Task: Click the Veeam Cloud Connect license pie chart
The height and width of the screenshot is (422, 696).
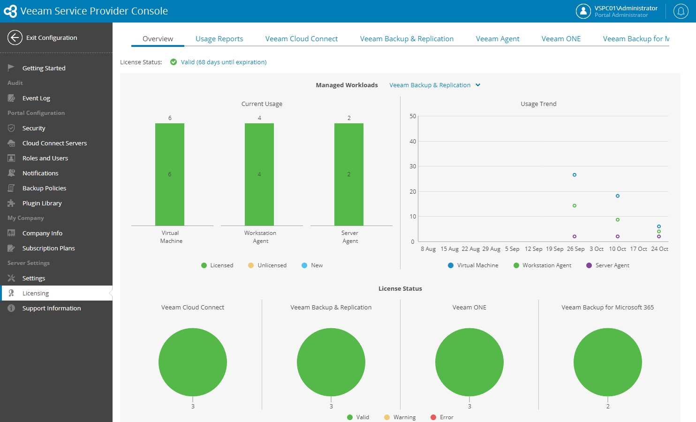Action: pyautogui.click(x=193, y=362)
